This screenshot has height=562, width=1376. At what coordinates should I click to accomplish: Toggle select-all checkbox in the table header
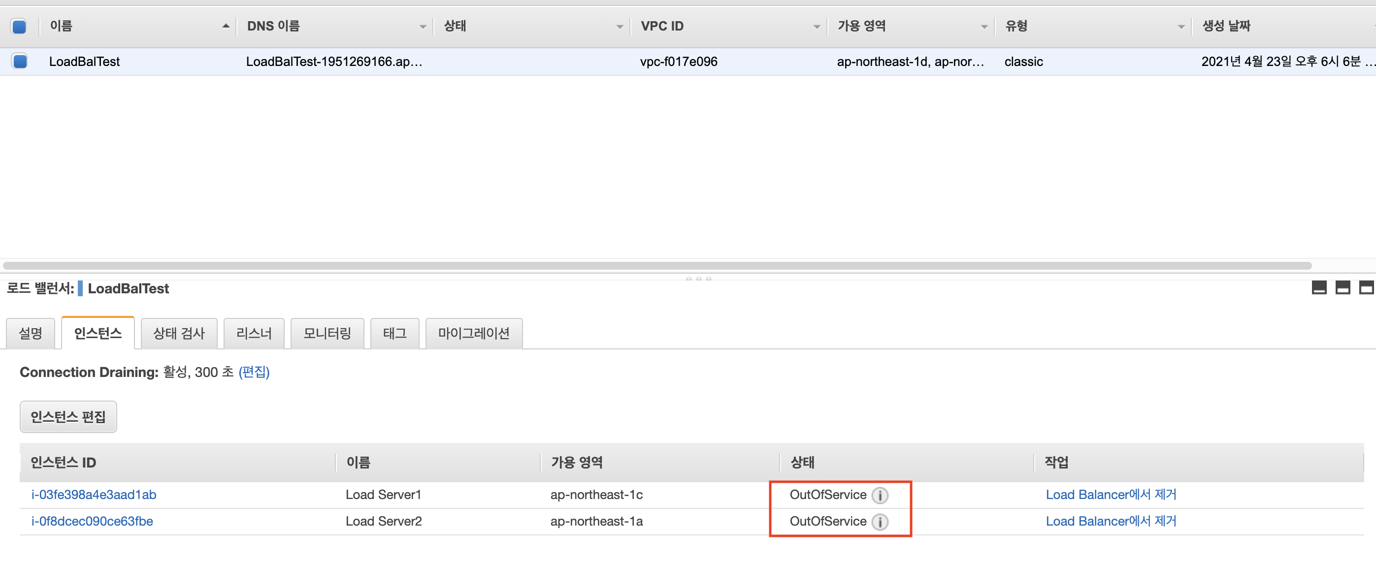[x=19, y=26]
